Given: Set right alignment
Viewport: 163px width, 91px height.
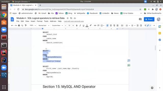Looking at the screenshot, I should tap(114, 26).
